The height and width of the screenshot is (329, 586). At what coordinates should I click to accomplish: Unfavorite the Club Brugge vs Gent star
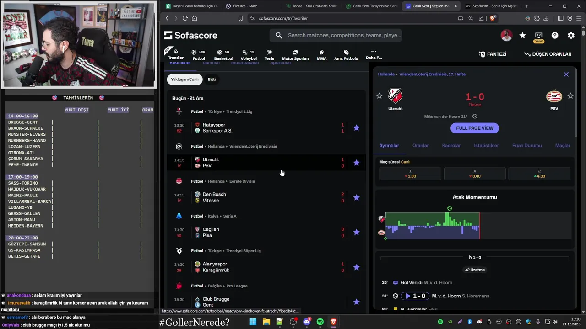click(x=357, y=302)
